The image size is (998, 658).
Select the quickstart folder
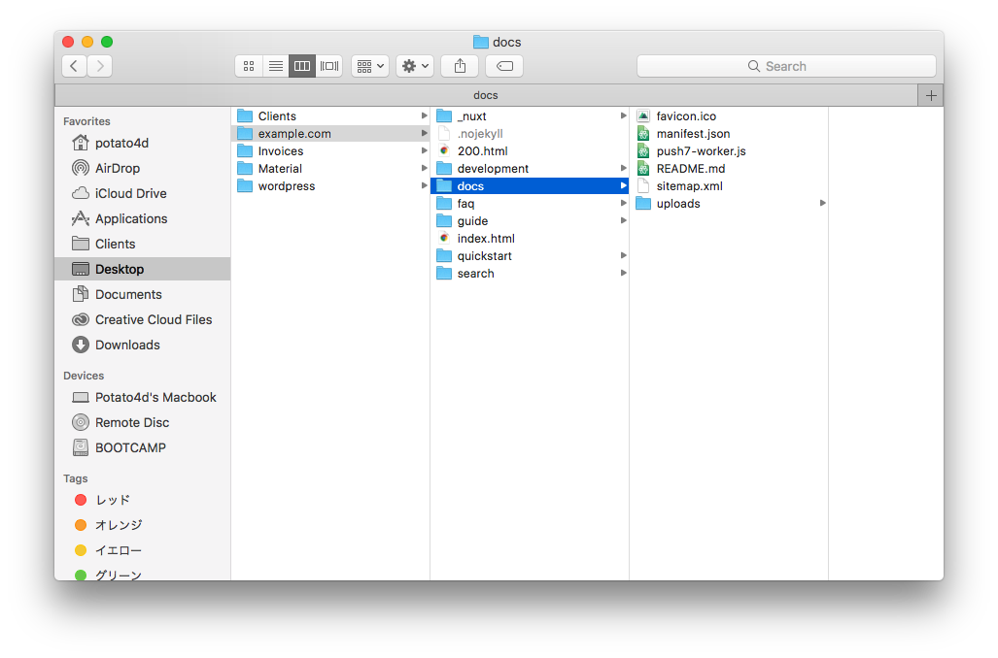[530, 256]
